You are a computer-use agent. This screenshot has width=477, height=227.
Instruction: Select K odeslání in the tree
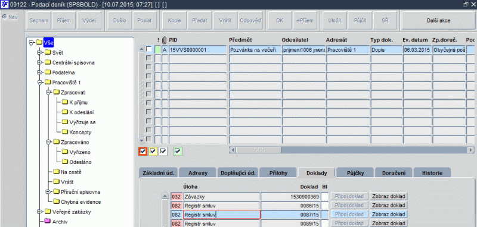click(x=82, y=112)
